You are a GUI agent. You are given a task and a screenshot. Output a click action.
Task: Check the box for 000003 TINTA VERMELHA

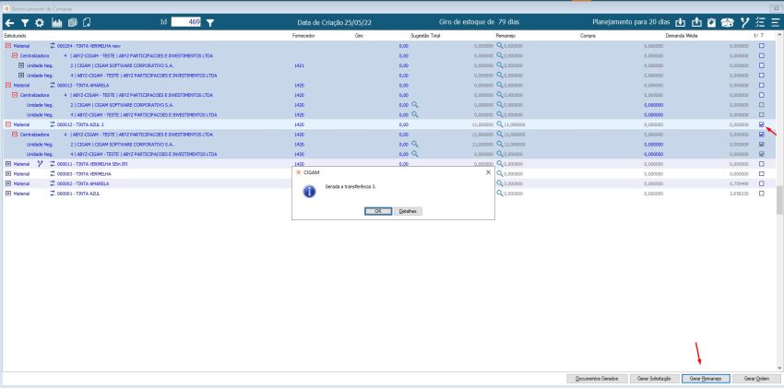pyautogui.click(x=762, y=174)
